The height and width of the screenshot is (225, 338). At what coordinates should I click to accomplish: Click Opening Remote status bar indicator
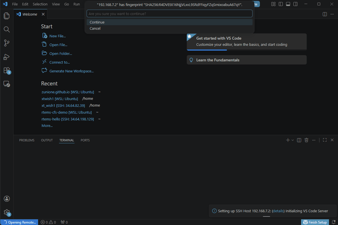(19, 222)
